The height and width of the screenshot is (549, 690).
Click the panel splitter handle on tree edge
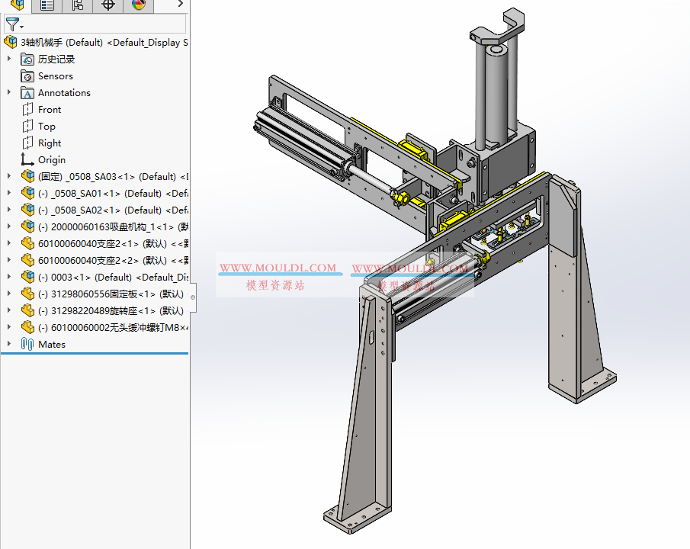[x=193, y=297]
